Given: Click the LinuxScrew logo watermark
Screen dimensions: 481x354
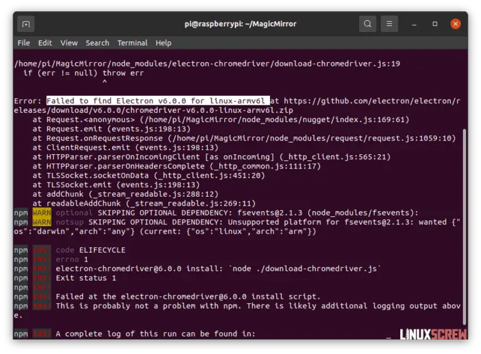Looking at the screenshot, I should (x=432, y=335).
